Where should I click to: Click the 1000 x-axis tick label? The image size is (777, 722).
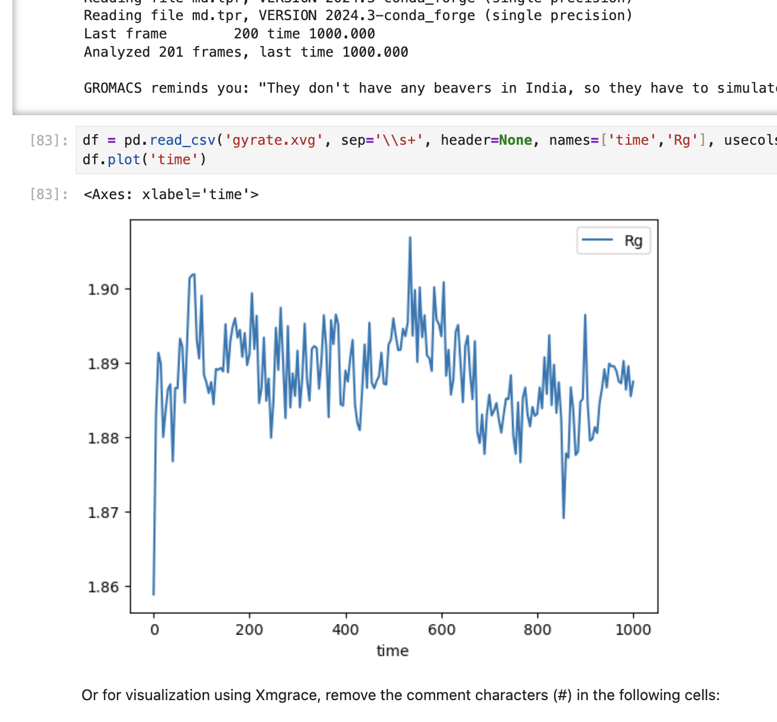coord(633,630)
